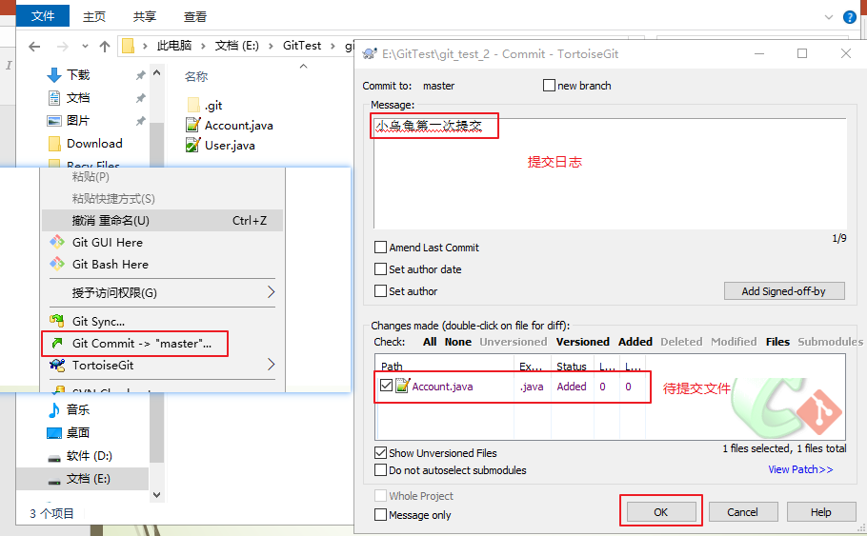The image size is (867, 536).
Task: Check the Set author option
Action: coord(380,290)
